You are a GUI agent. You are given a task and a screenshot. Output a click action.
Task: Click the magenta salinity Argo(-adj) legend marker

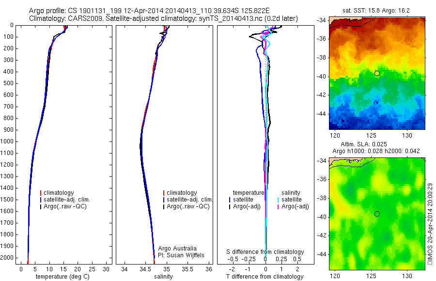(278, 207)
